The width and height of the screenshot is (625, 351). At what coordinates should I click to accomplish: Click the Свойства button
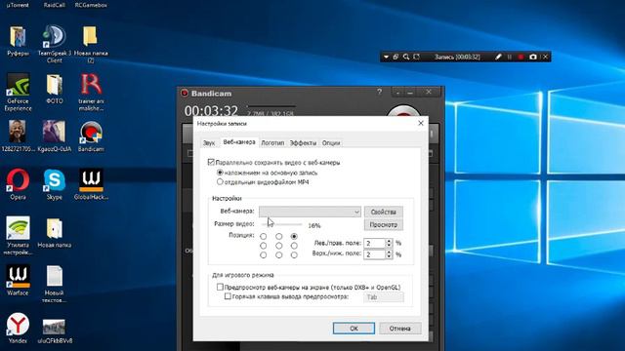384,212
